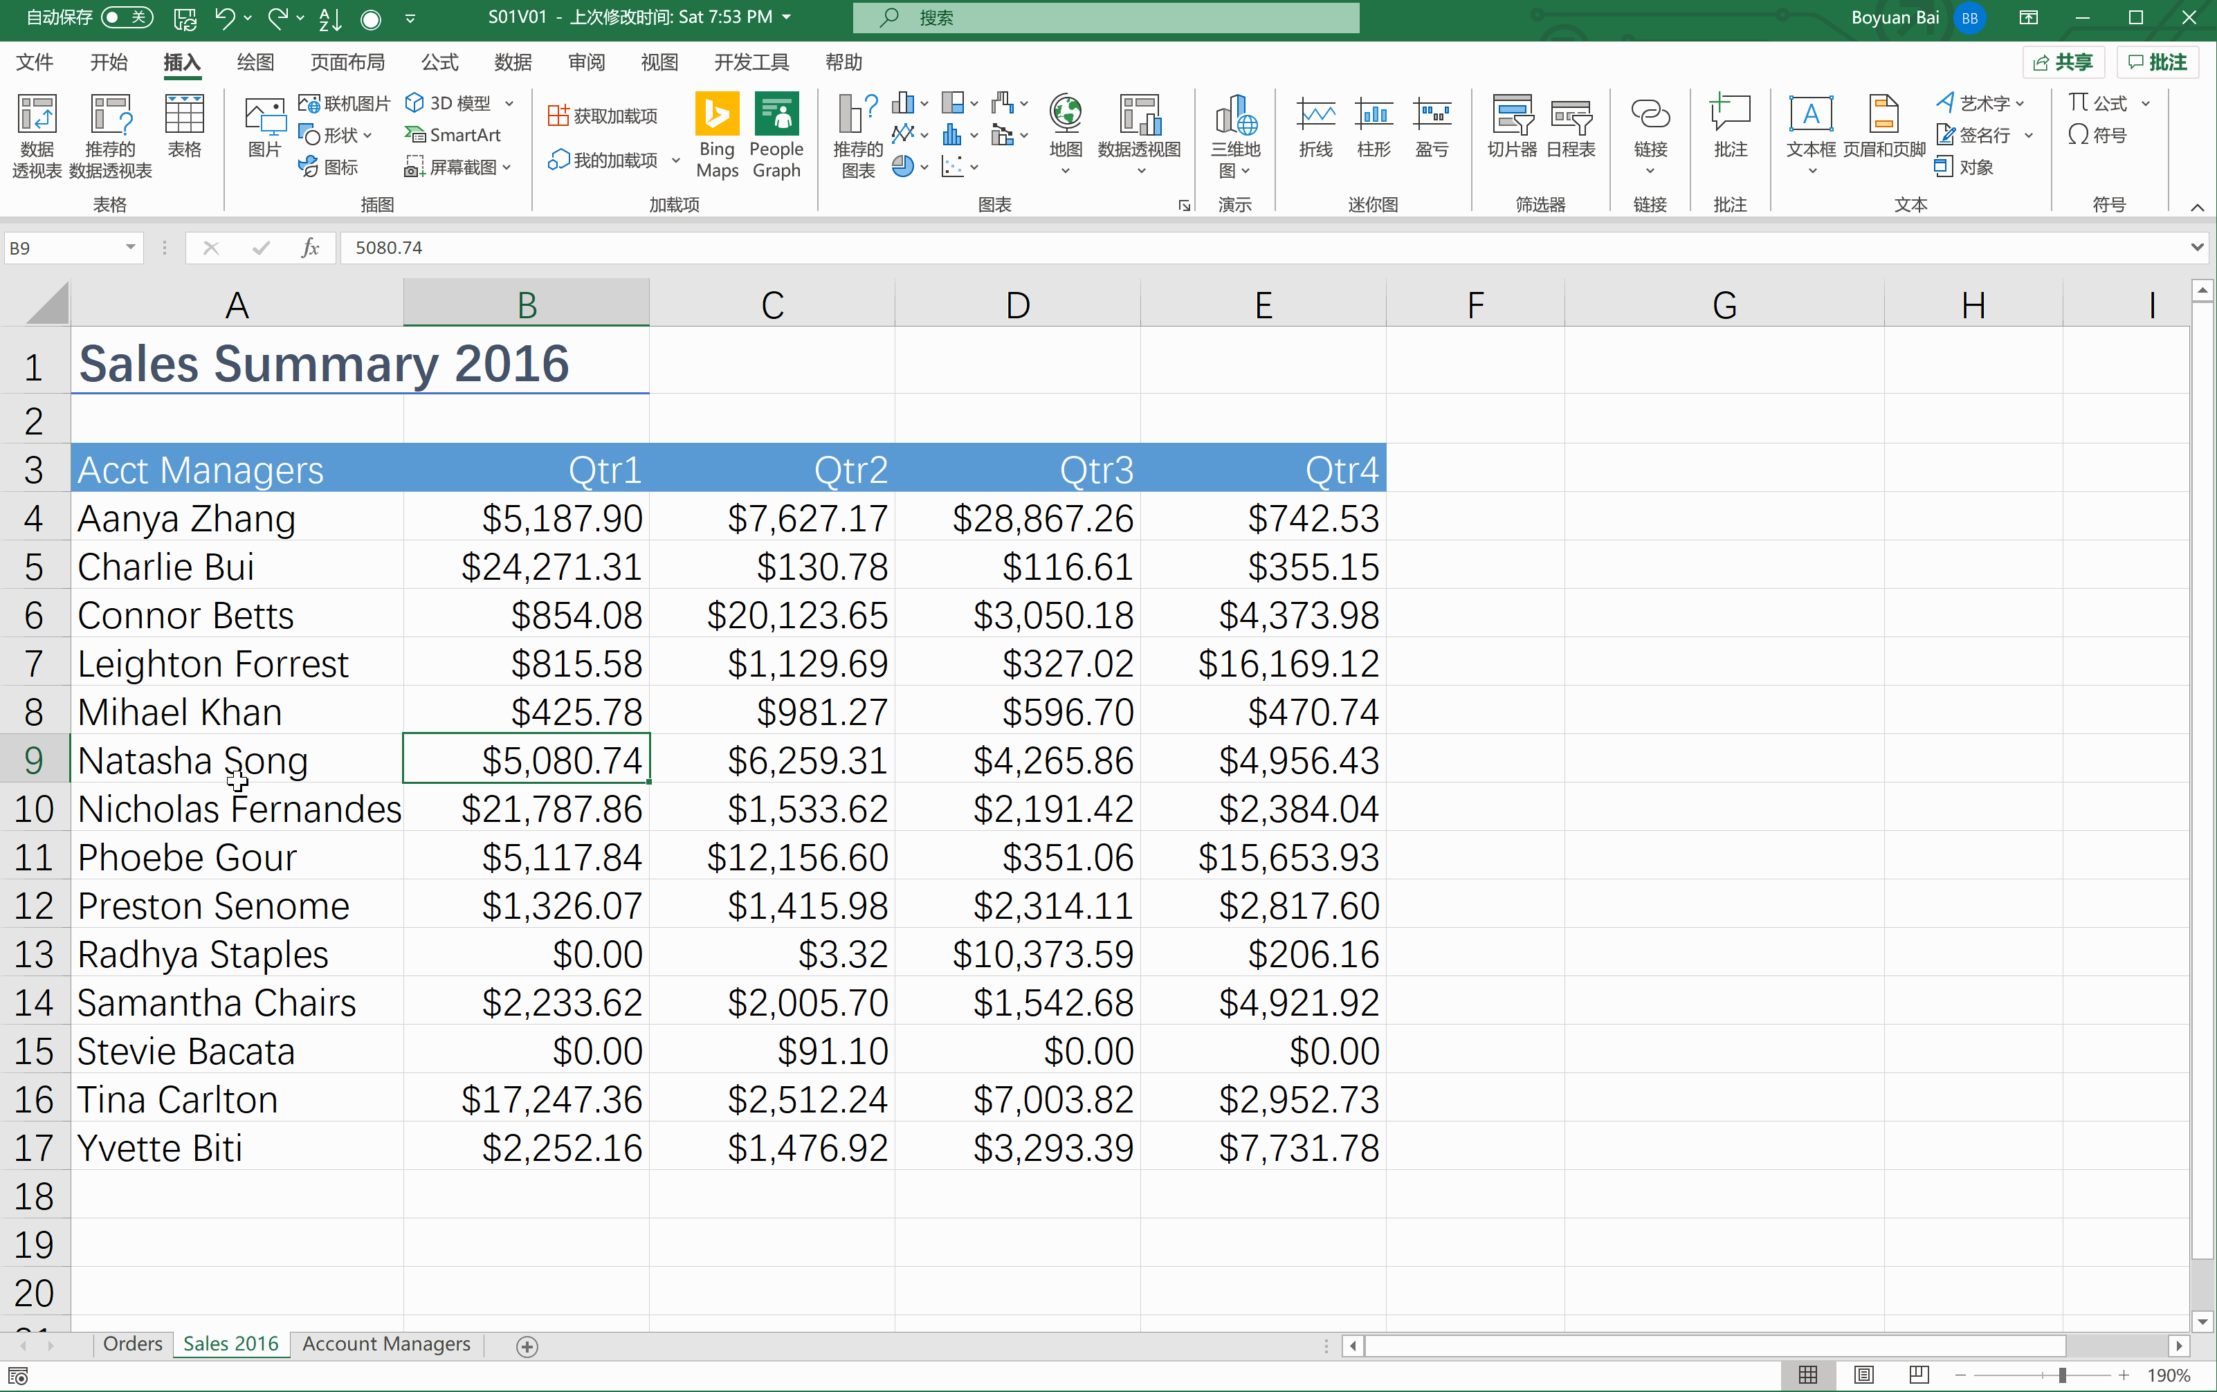Insert an Icon (图标)
The image size is (2217, 1392).
(x=329, y=167)
